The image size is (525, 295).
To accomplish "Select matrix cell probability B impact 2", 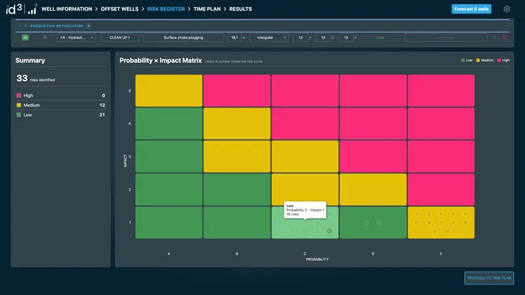I will click(237, 189).
